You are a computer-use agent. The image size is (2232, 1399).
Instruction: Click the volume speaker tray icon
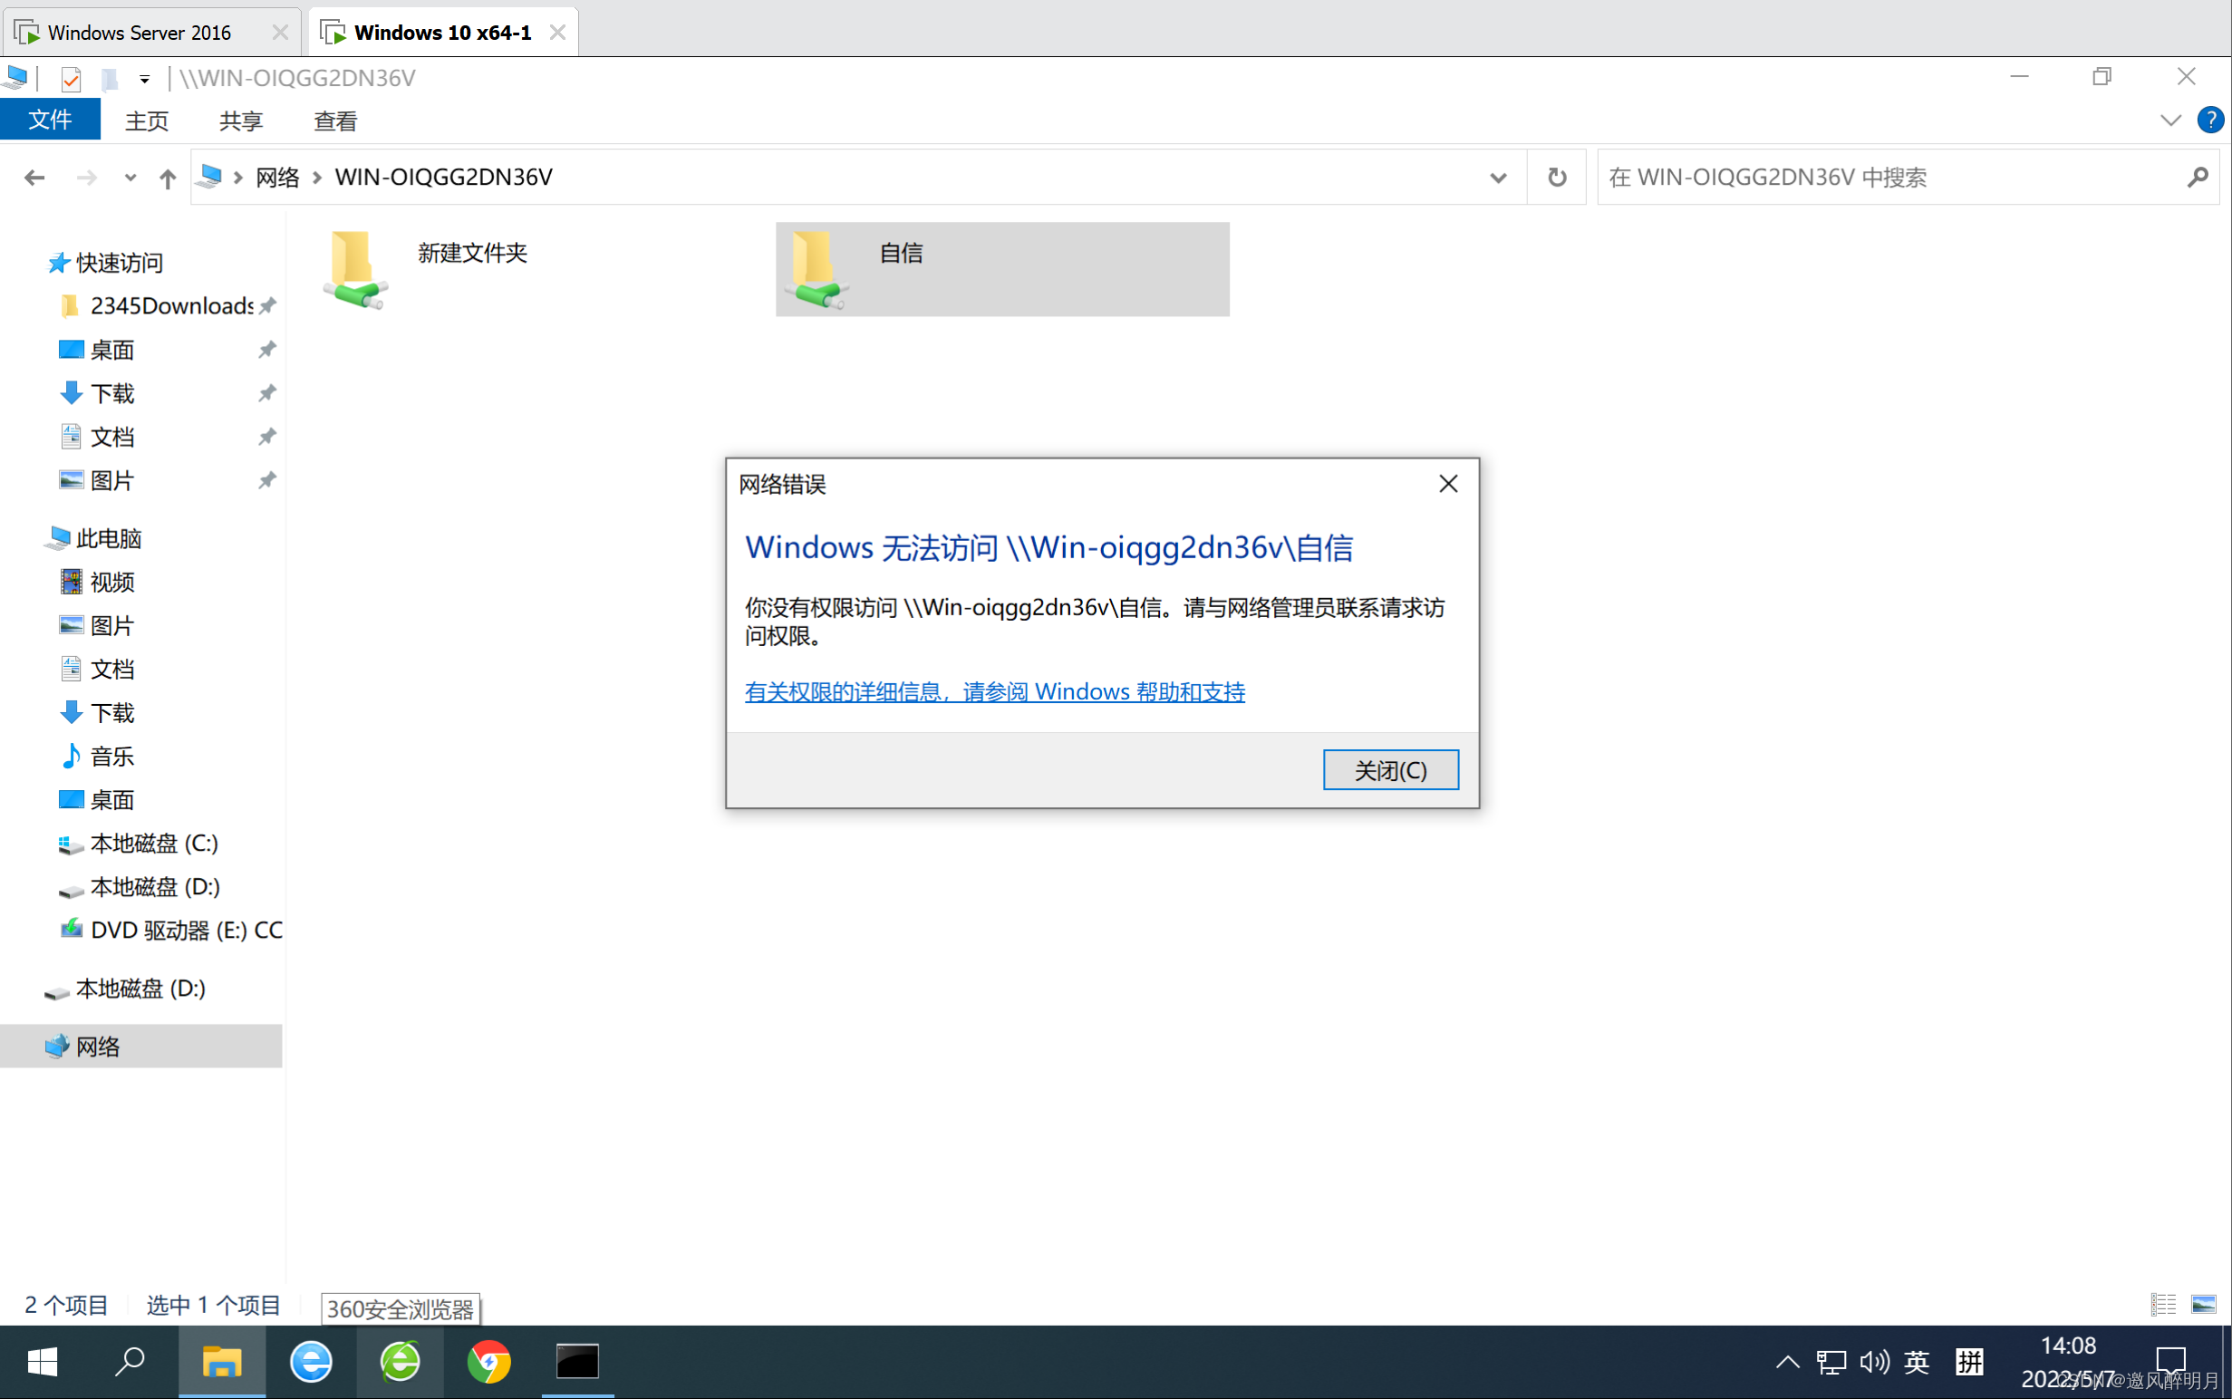(1875, 1361)
